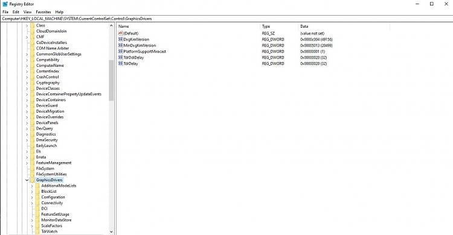
Task: Select the CoDeviceInstallers key
Action: [51, 42]
